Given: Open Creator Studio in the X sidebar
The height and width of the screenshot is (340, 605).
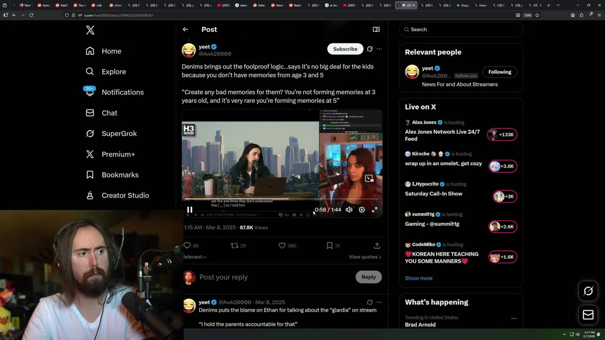Looking at the screenshot, I should click(117, 195).
